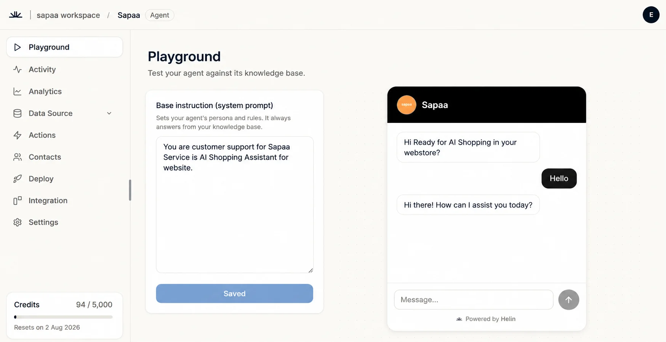The width and height of the screenshot is (666, 342).
Task: Expand the Data Source chevron
Action: [x=109, y=113]
